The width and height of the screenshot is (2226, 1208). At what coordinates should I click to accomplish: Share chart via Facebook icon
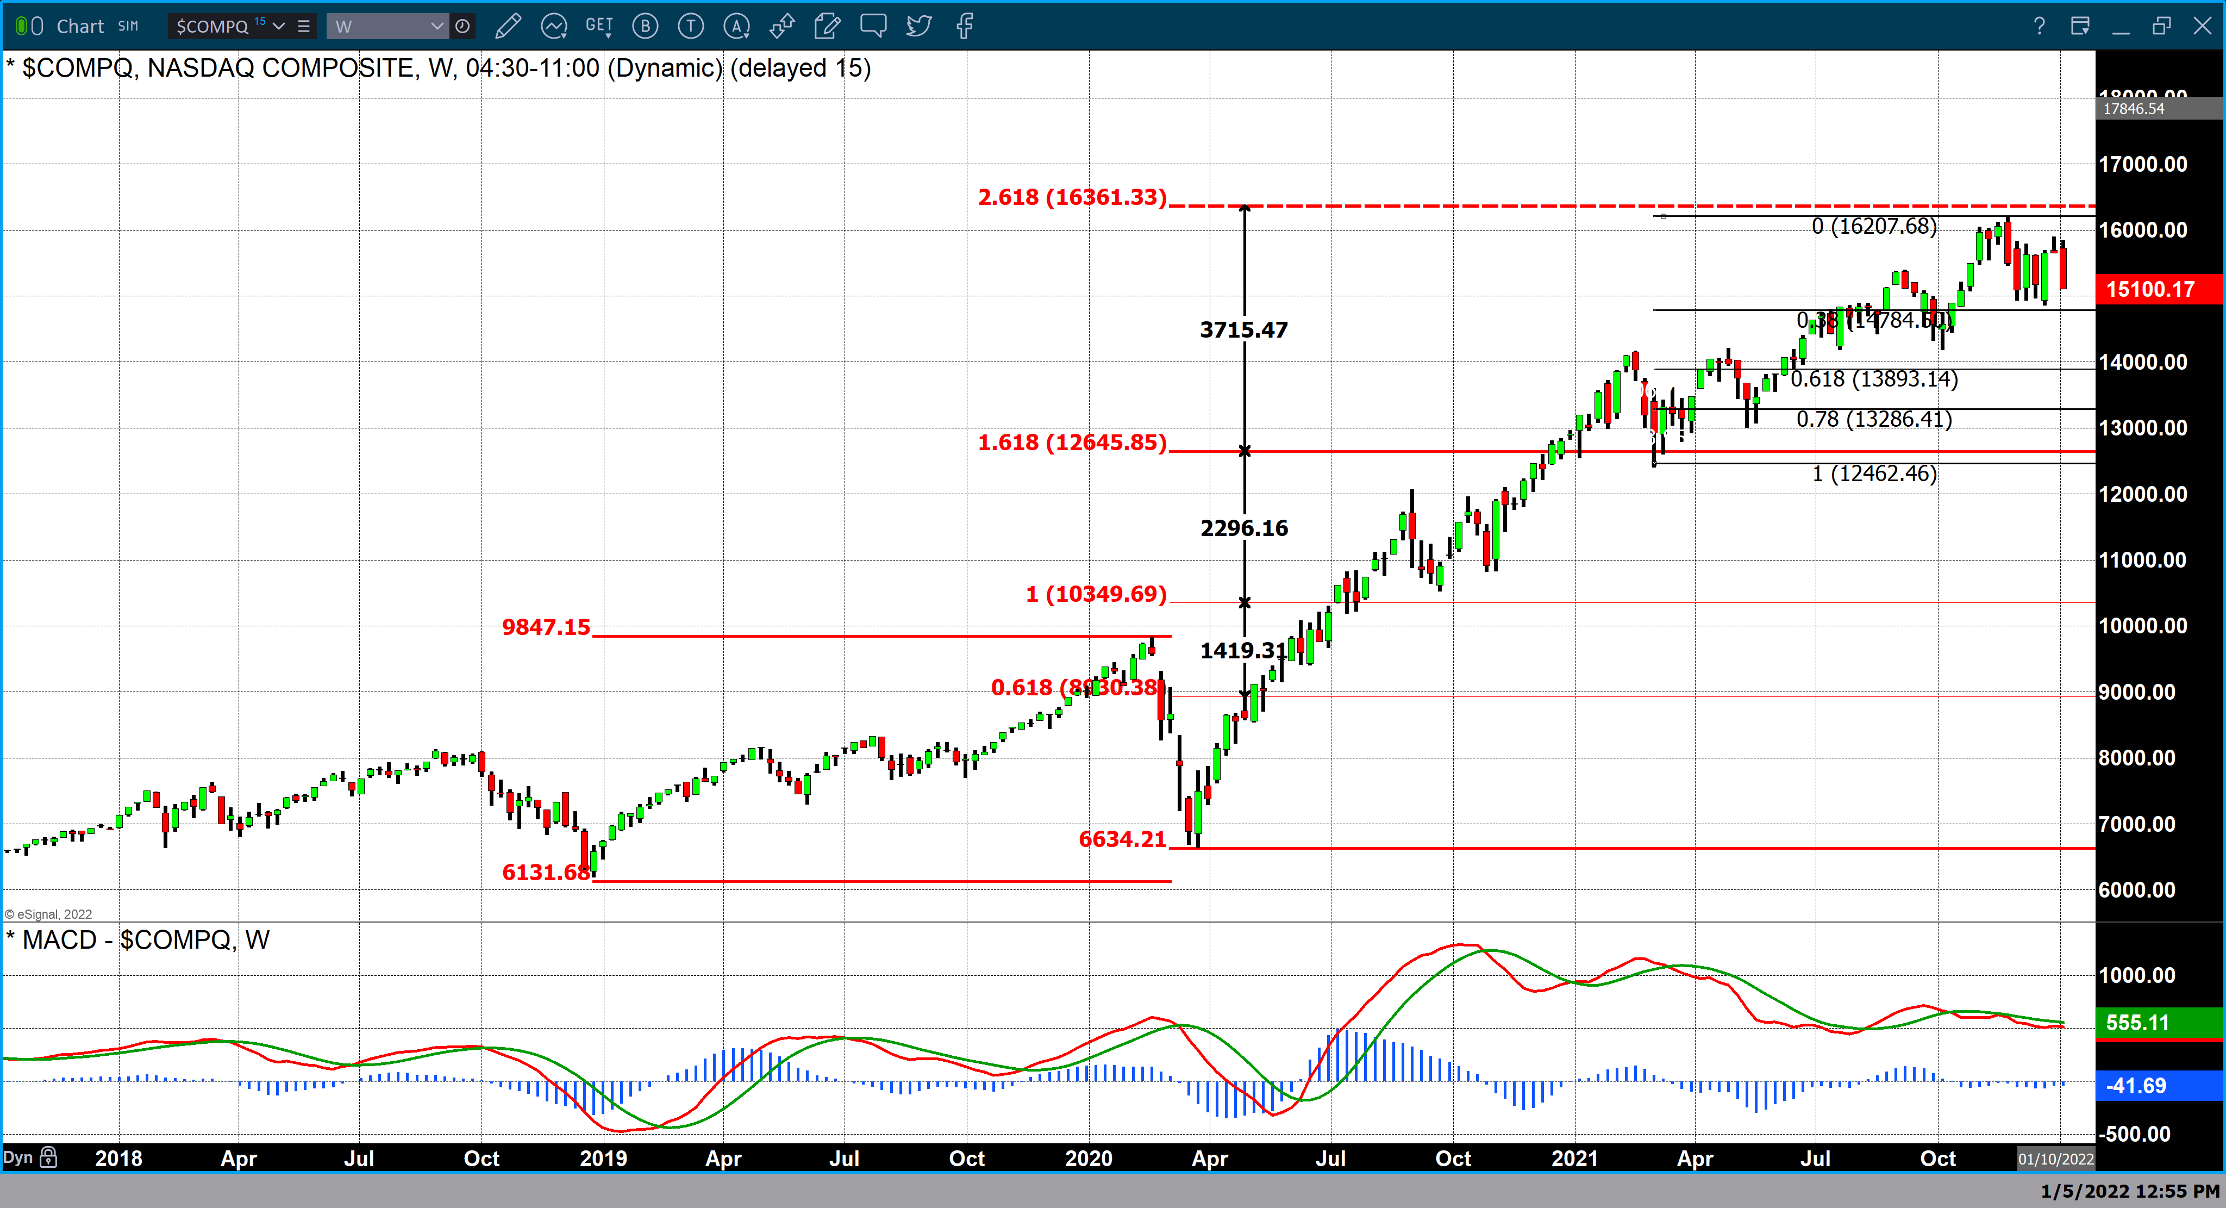[x=965, y=26]
